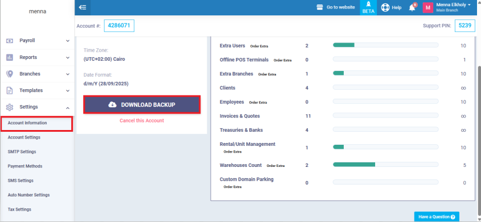The width and height of the screenshot is (481, 222).
Task: Collapse the Settings menu chevron
Action: [x=68, y=108]
